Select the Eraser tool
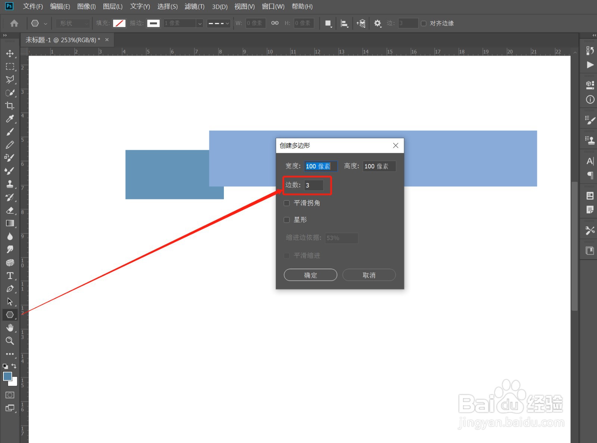 (x=10, y=210)
